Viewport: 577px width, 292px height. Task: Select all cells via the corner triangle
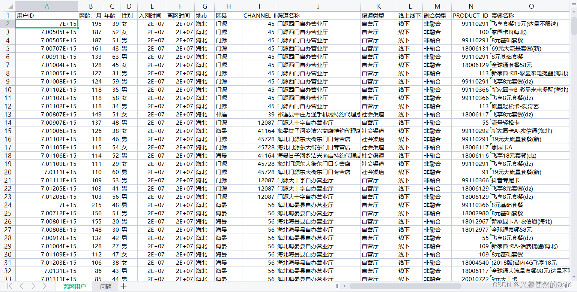coord(8,6)
